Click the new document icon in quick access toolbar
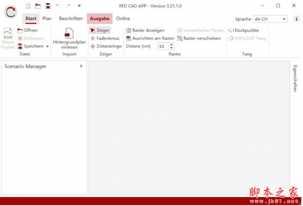Image resolution: width=303 pixels, height=206 pixels. 28,6
